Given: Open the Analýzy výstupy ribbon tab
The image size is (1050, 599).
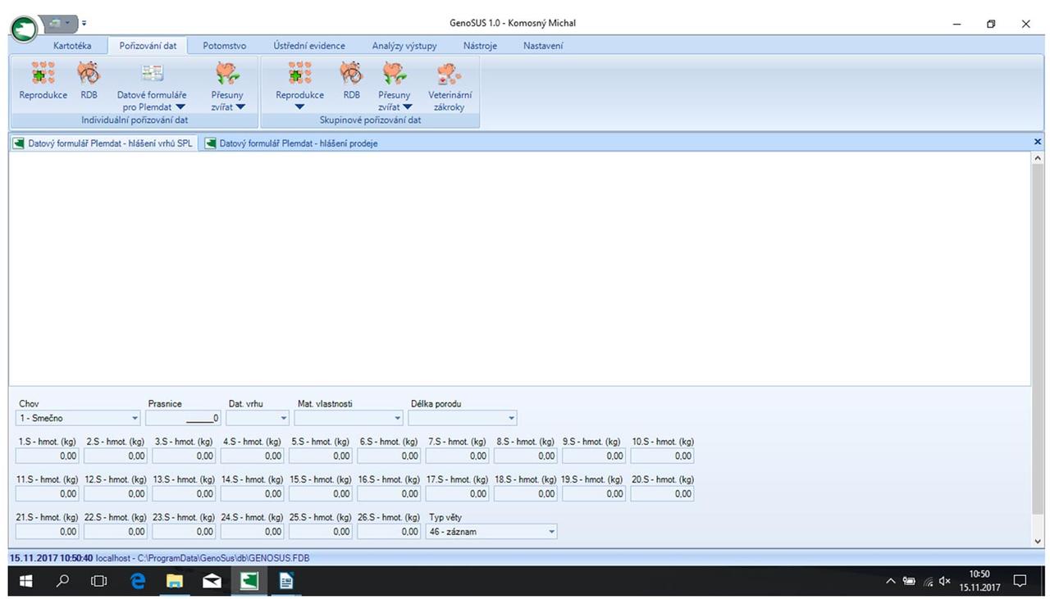Looking at the screenshot, I should 404,46.
